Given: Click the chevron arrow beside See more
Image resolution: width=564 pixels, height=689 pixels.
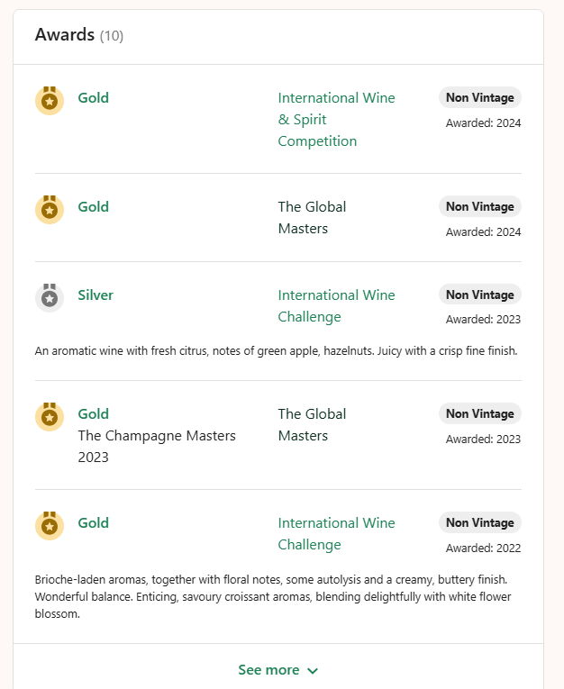Looking at the screenshot, I should point(313,671).
